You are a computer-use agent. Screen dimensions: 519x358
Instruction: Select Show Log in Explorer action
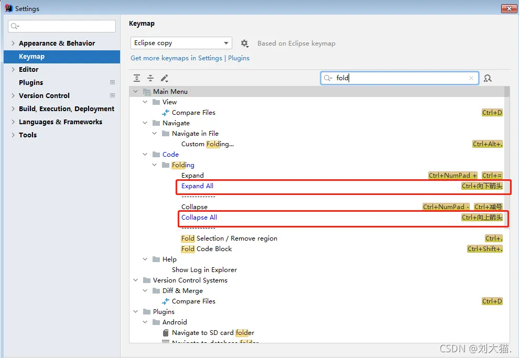click(204, 269)
